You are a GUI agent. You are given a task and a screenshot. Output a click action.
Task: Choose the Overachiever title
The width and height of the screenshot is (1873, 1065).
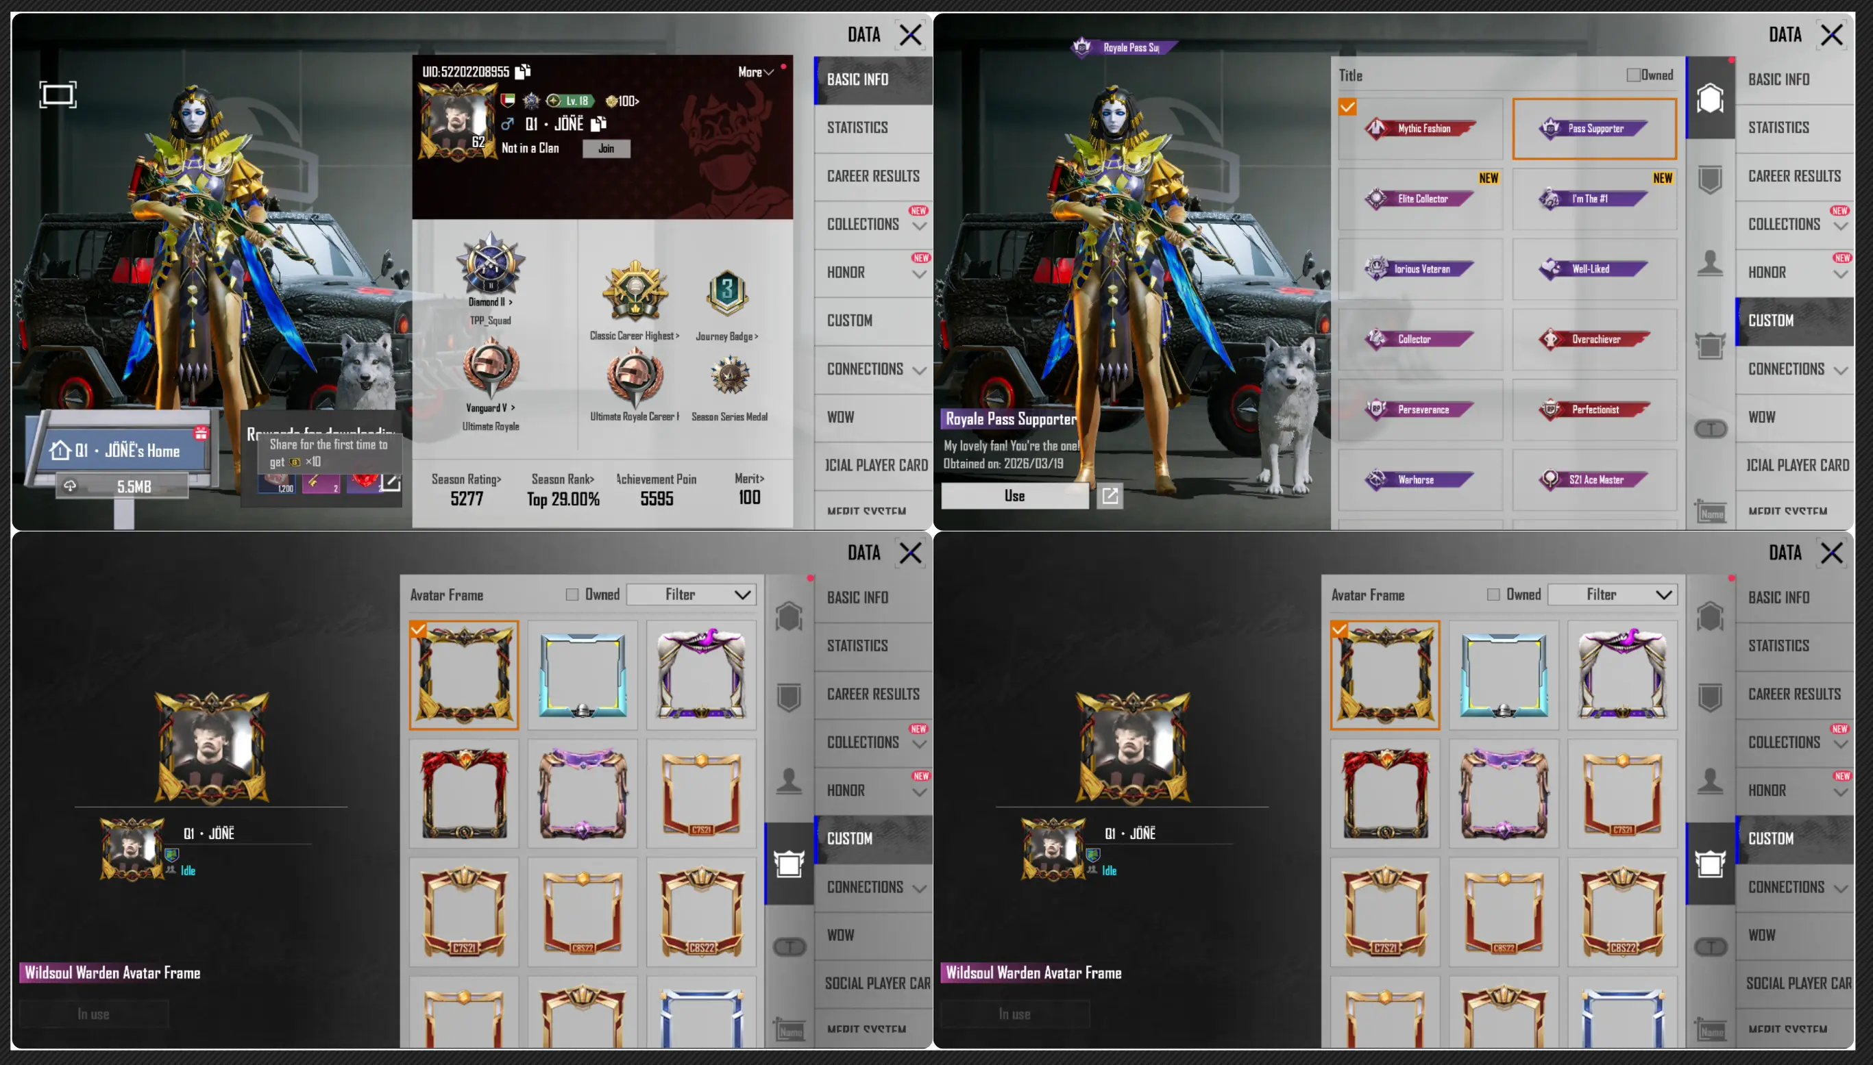pos(1594,340)
